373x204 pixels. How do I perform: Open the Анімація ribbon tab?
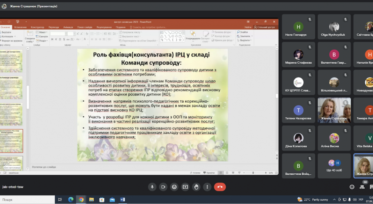click(x=68, y=27)
